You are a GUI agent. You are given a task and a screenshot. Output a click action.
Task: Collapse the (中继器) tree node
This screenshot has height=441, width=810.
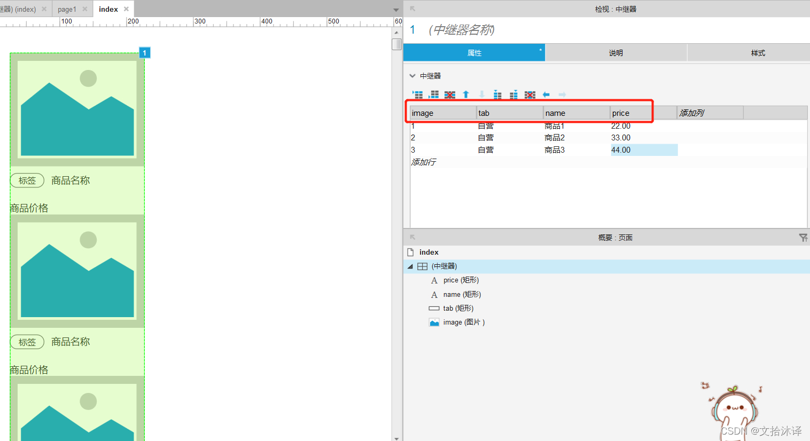tap(410, 266)
